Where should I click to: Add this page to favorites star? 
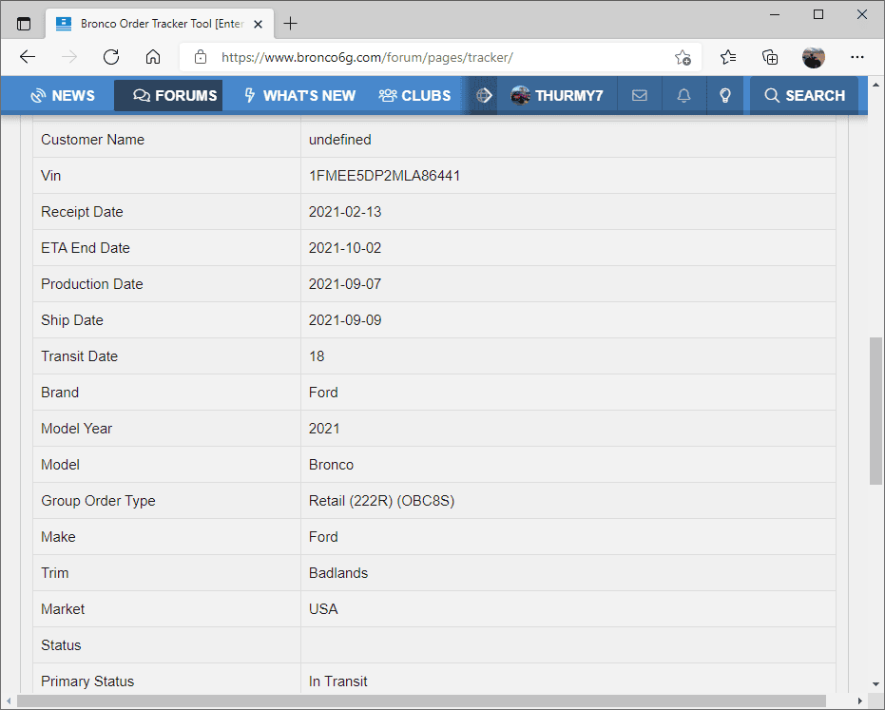pyautogui.click(x=683, y=57)
